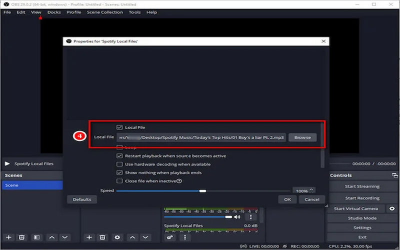Click the REC status icon
This screenshot has width=400, height=250.
(285, 246)
